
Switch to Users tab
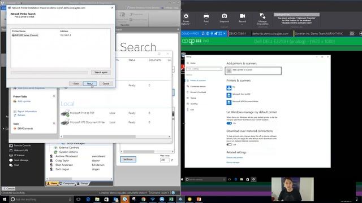pos(52,183)
